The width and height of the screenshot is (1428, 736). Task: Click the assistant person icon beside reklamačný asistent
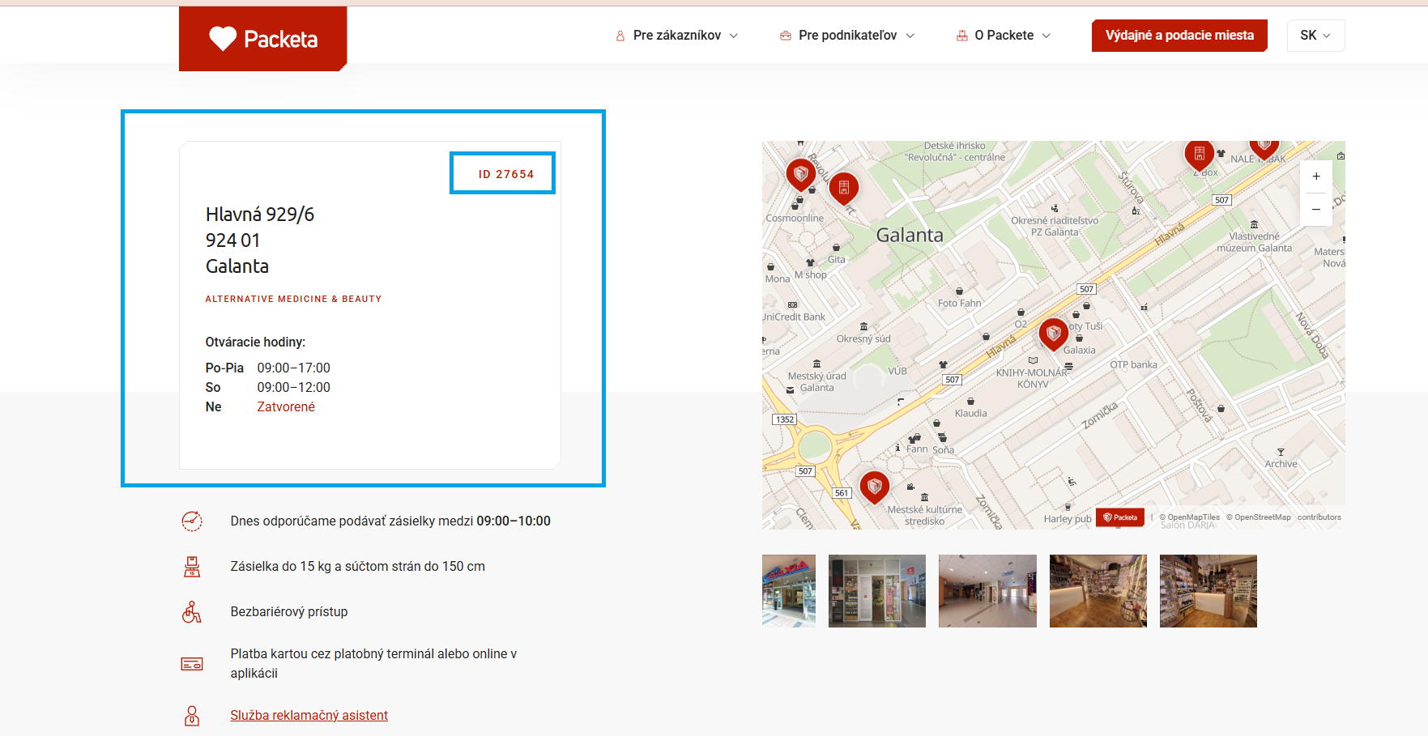tap(192, 716)
